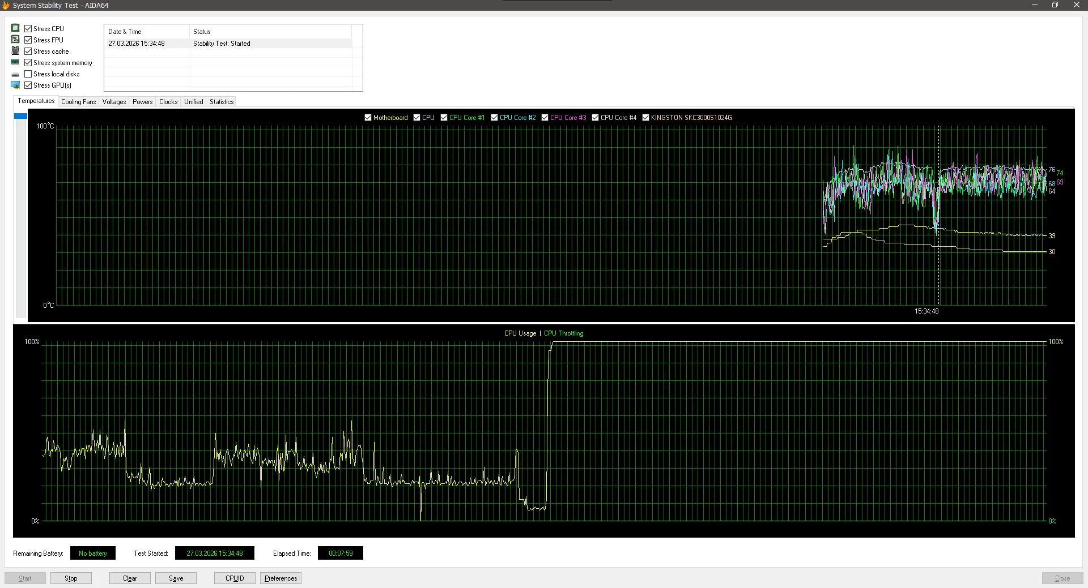The image size is (1088, 588).
Task: Click the Stress cache icon
Action: (15, 51)
